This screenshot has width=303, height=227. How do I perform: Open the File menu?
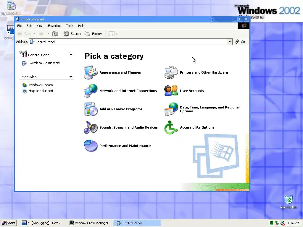coord(20,26)
